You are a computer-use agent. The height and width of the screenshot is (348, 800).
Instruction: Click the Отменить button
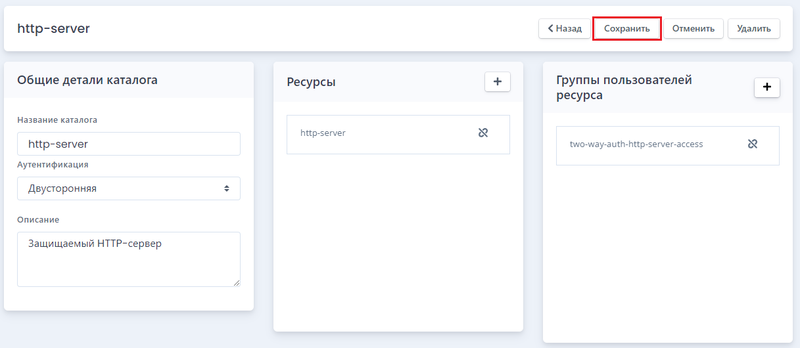(694, 28)
